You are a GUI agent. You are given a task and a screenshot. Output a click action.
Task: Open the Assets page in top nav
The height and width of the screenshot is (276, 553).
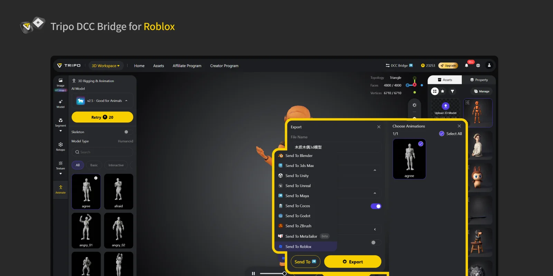pyautogui.click(x=159, y=66)
